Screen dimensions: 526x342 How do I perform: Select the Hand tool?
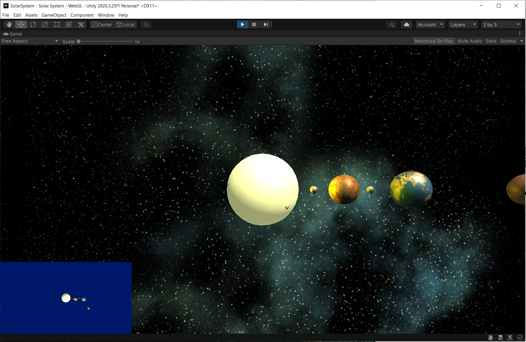pyautogui.click(x=9, y=24)
